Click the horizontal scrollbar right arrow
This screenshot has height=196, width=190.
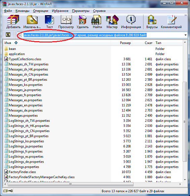point(180,184)
